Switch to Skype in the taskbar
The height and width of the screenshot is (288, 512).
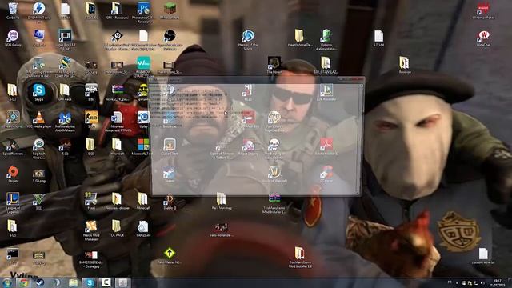(x=90, y=282)
